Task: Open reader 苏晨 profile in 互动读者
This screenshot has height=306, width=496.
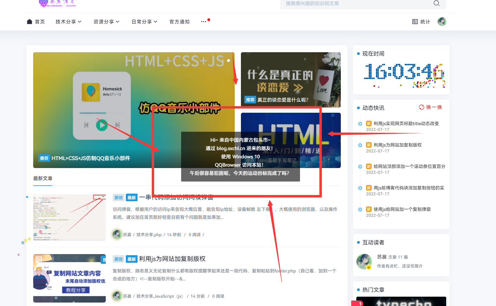Action: click(x=382, y=257)
